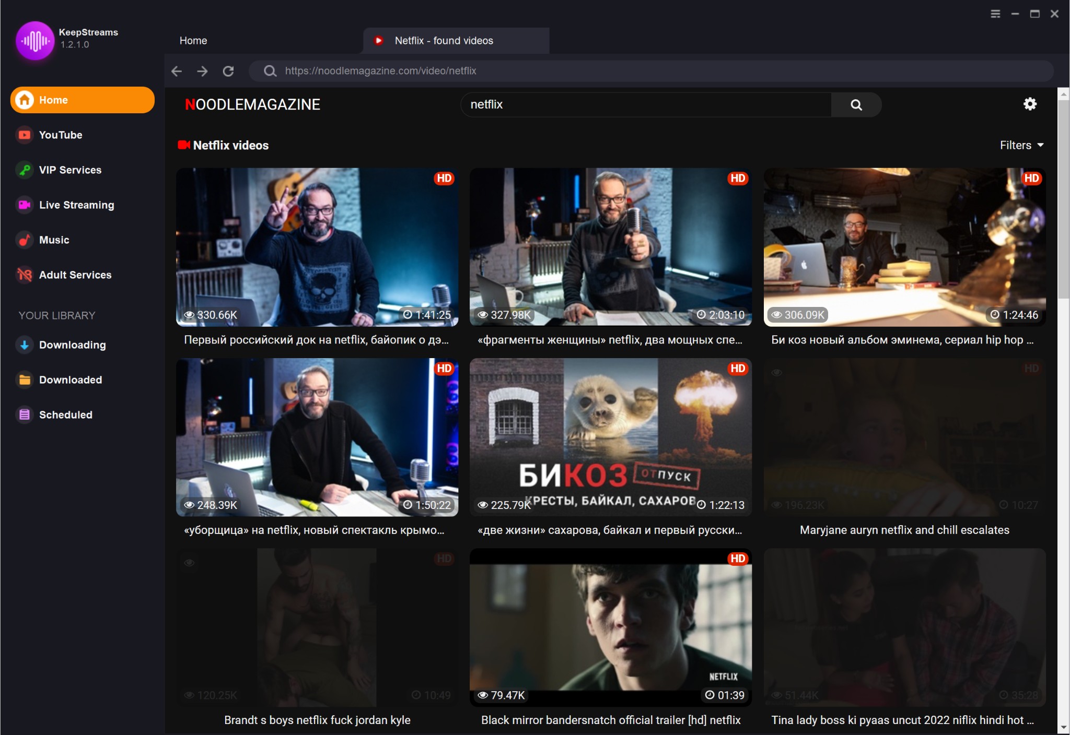The width and height of the screenshot is (1070, 735).
Task: Click HD badge on the 327.98K video
Action: [738, 179]
